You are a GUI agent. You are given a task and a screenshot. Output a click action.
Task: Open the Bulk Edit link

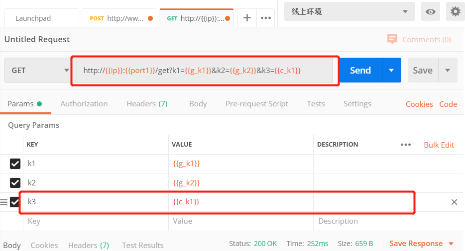[439, 145]
